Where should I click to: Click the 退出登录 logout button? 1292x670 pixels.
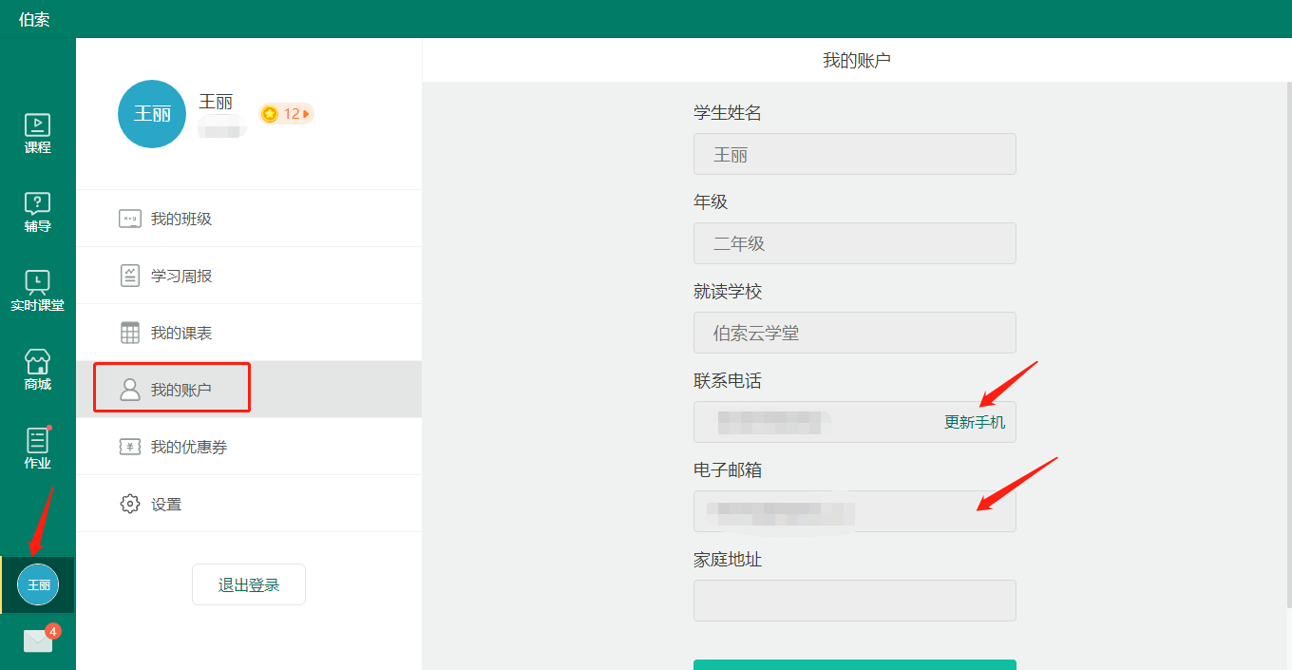point(248,584)
